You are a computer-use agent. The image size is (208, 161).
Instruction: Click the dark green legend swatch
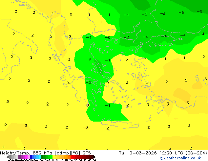(x=42, y=157)
